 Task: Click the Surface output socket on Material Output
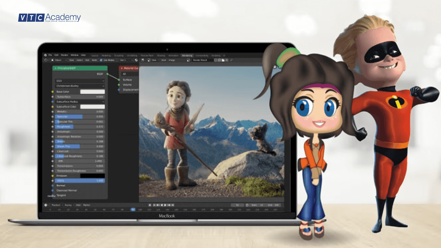click(119, 80)
